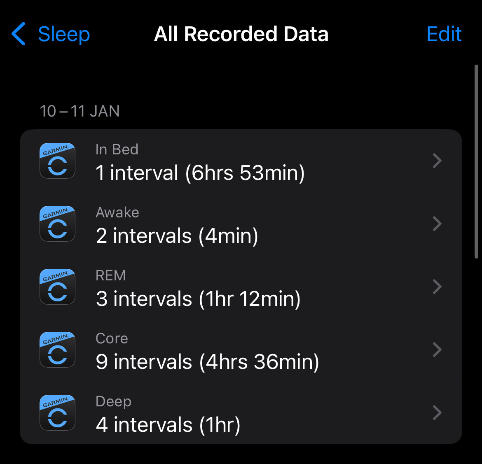Viewport: 482px width, 464px height.
Task: Tap the back arrow chevron icon
Action: (19, 34)
